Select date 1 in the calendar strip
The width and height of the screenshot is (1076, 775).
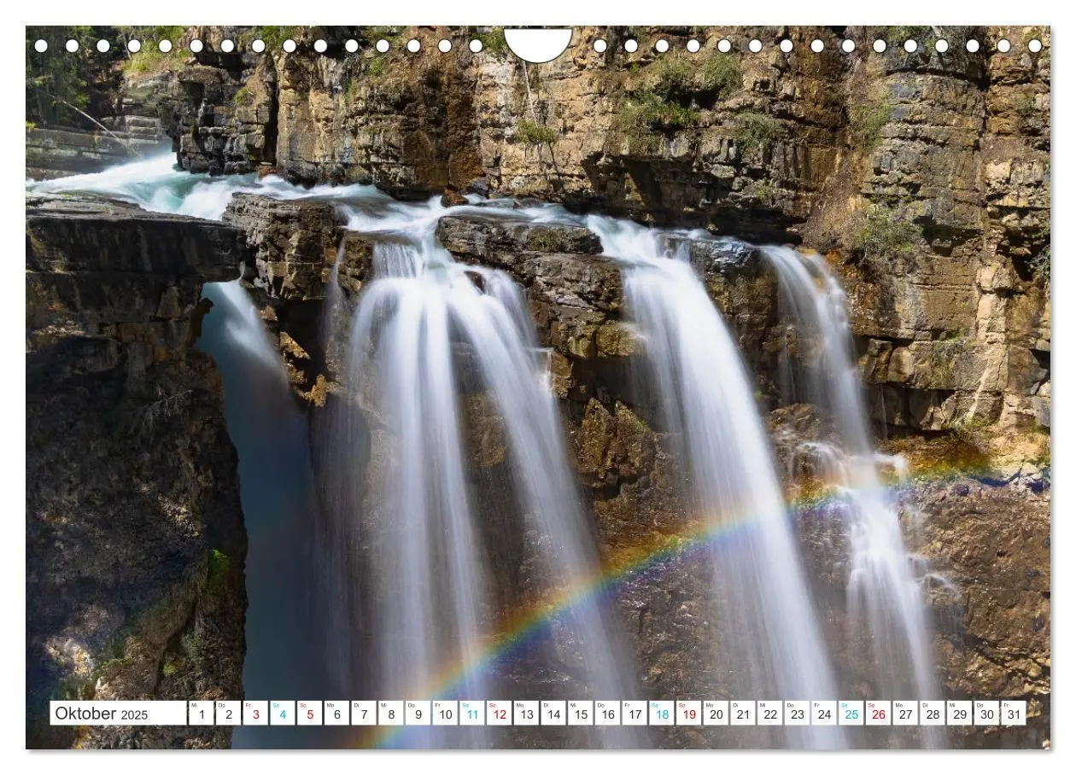click(201, 714)
